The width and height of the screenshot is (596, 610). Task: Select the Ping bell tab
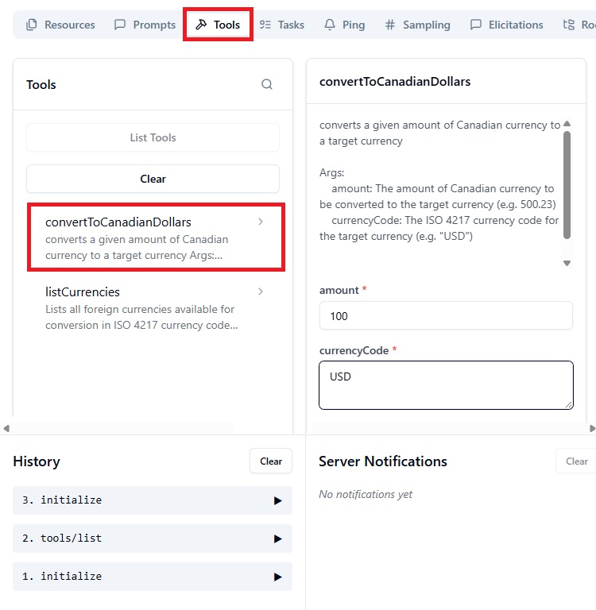(x=345, y=25)
